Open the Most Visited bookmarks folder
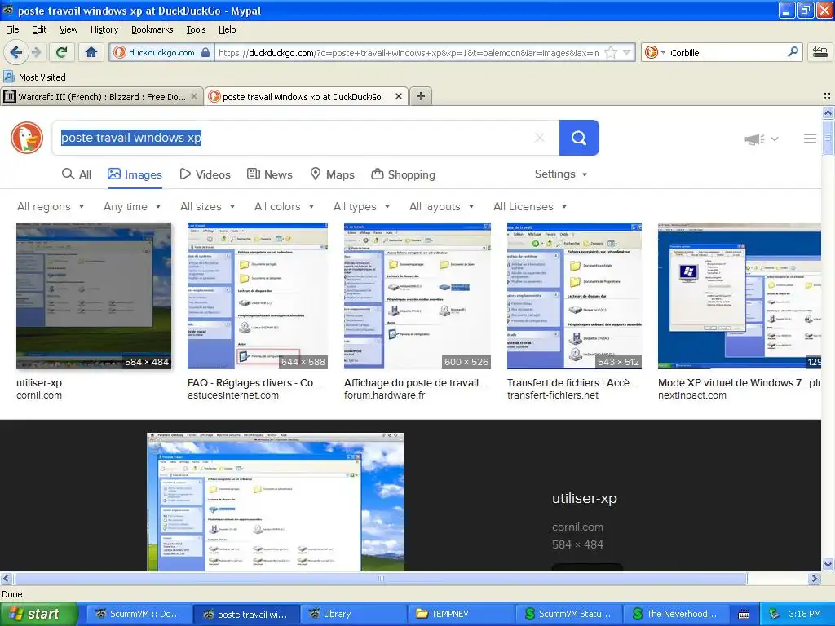This screenshot has width=835, height=626. [34, 77]
